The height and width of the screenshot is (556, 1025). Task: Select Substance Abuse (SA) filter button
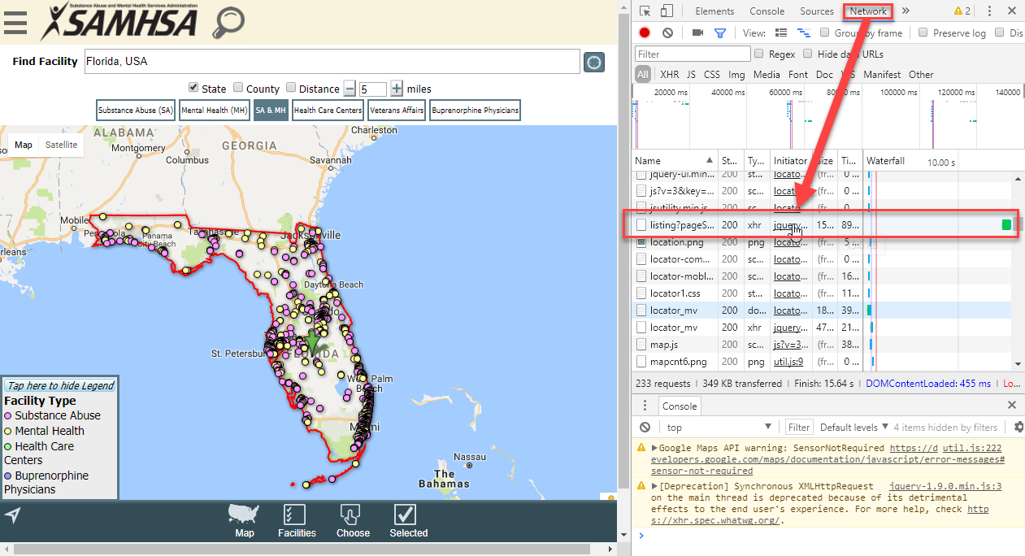[x=136, y=110]
